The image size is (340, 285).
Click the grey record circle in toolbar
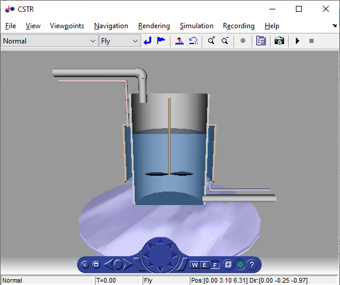click(243, 41)
